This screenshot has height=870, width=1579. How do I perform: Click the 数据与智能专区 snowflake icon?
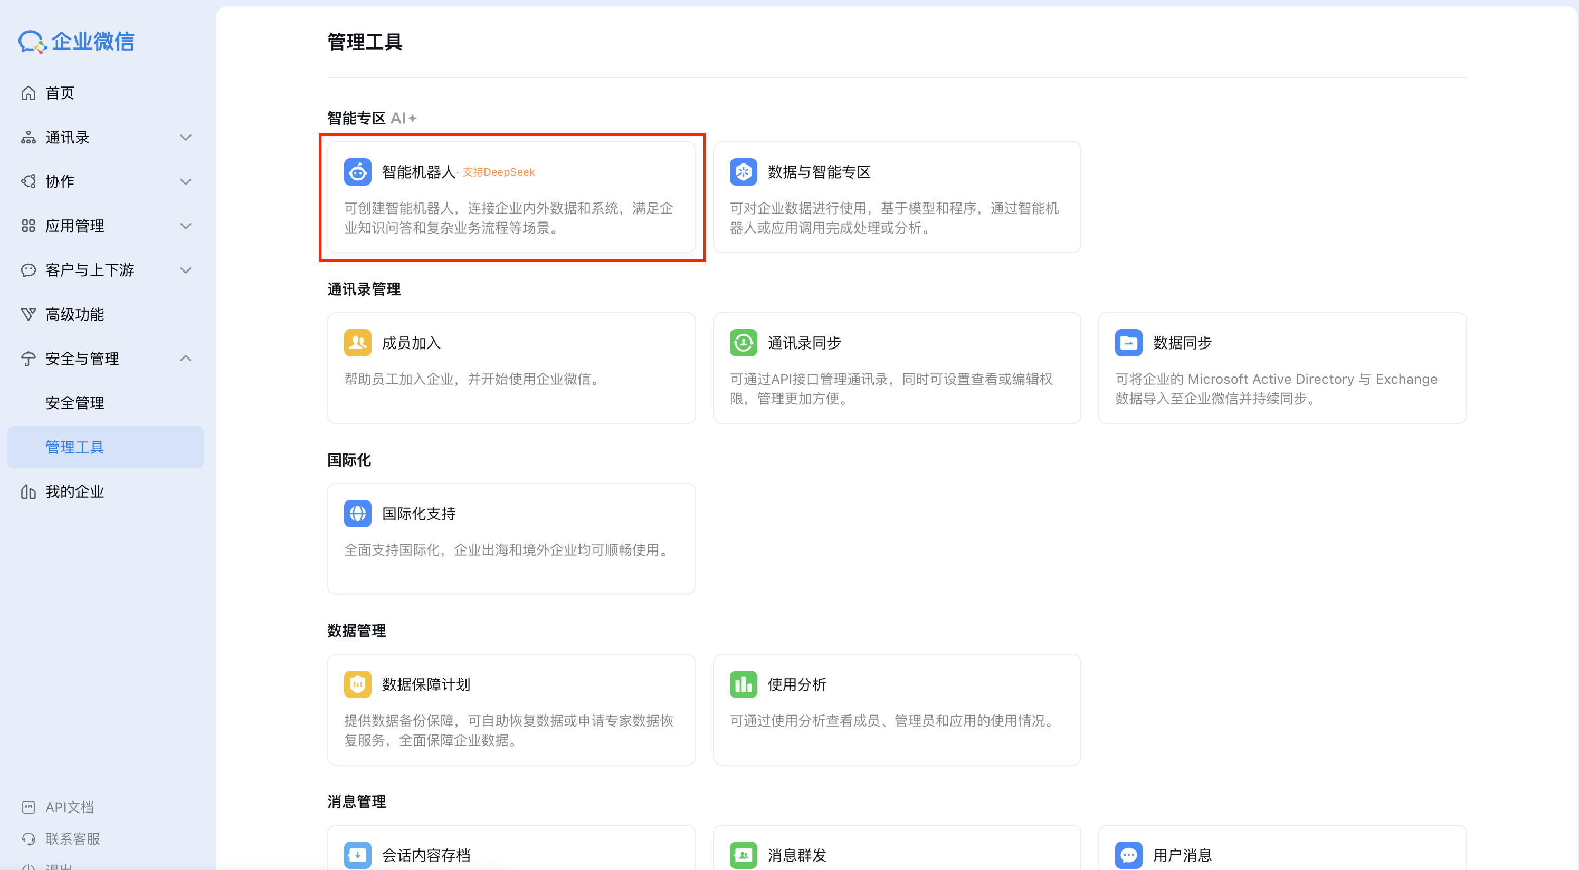pos(743,172)
